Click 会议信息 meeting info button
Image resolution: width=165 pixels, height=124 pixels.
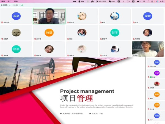(4, 5)
